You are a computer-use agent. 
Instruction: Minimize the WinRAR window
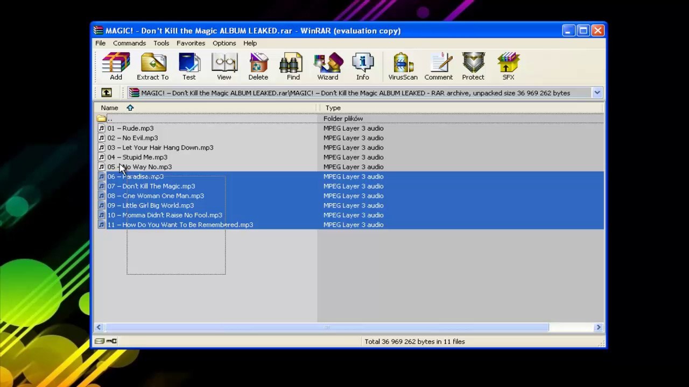tap(568, 31)
